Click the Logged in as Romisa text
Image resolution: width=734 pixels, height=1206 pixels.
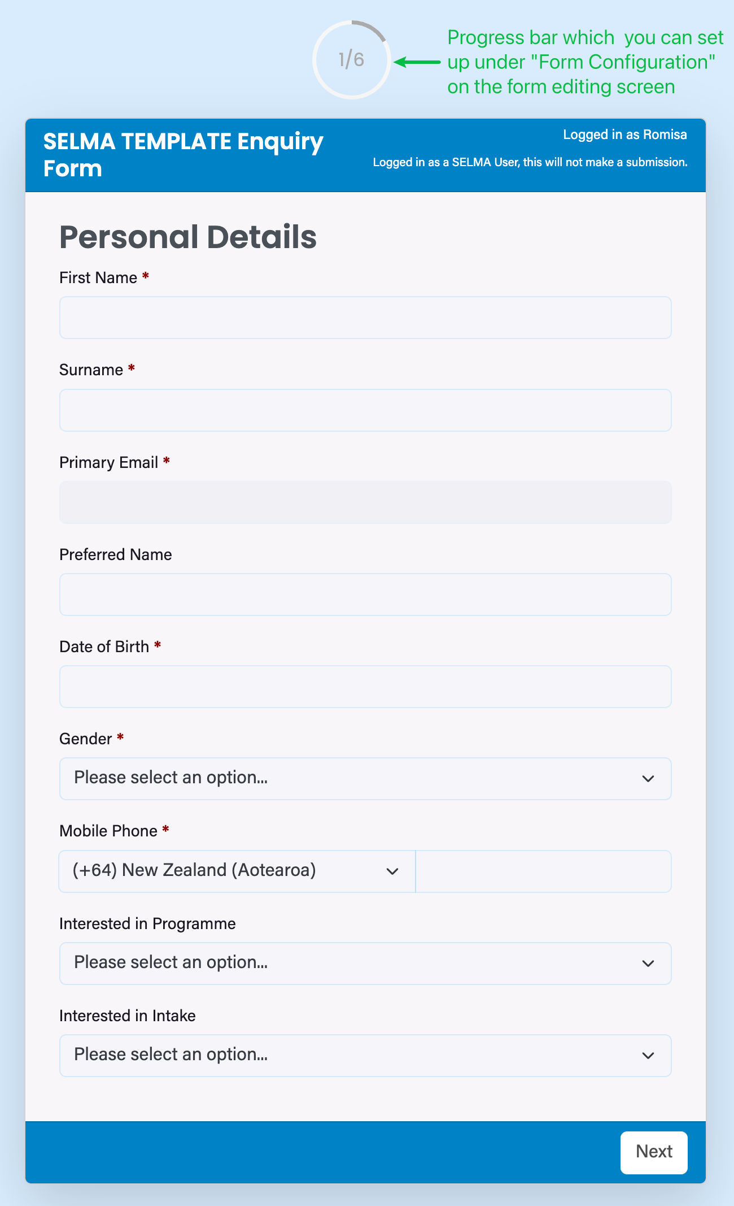click(624, 135)
